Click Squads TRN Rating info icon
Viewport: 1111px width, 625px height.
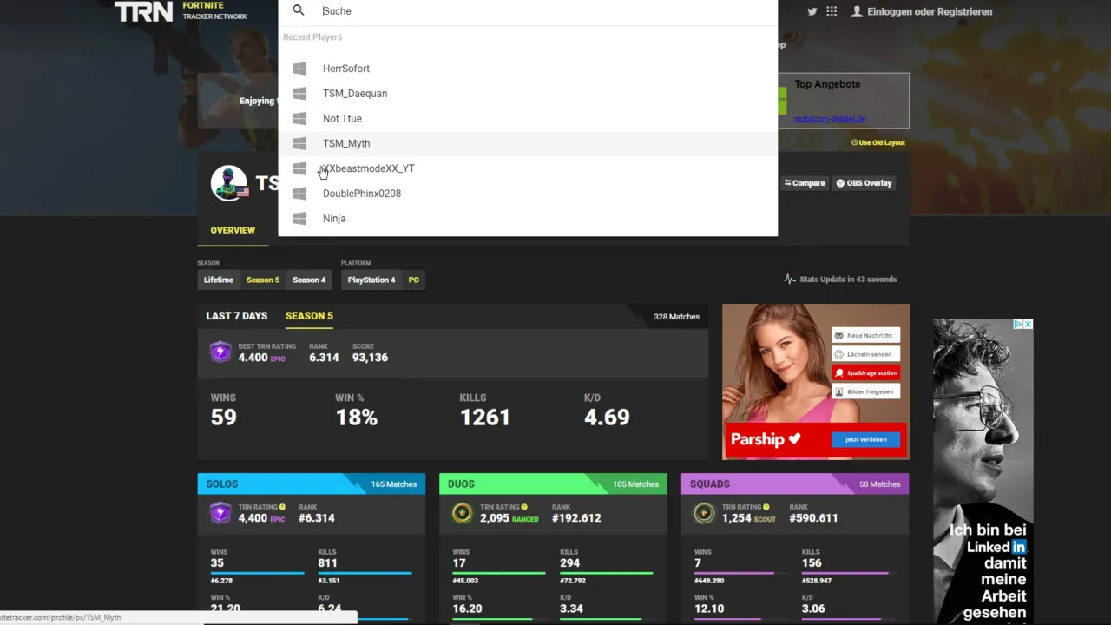pyautogui.click(x=766, y=507)
